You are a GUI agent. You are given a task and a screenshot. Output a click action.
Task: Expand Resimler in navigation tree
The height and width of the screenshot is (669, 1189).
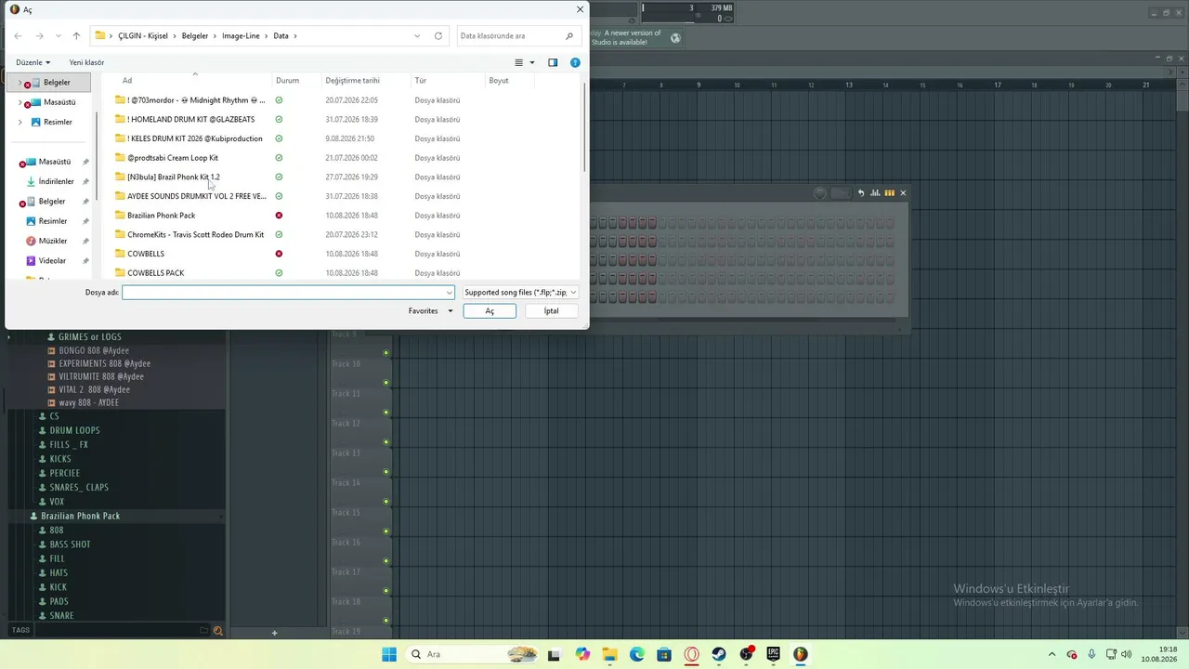[x=20, y=122]
